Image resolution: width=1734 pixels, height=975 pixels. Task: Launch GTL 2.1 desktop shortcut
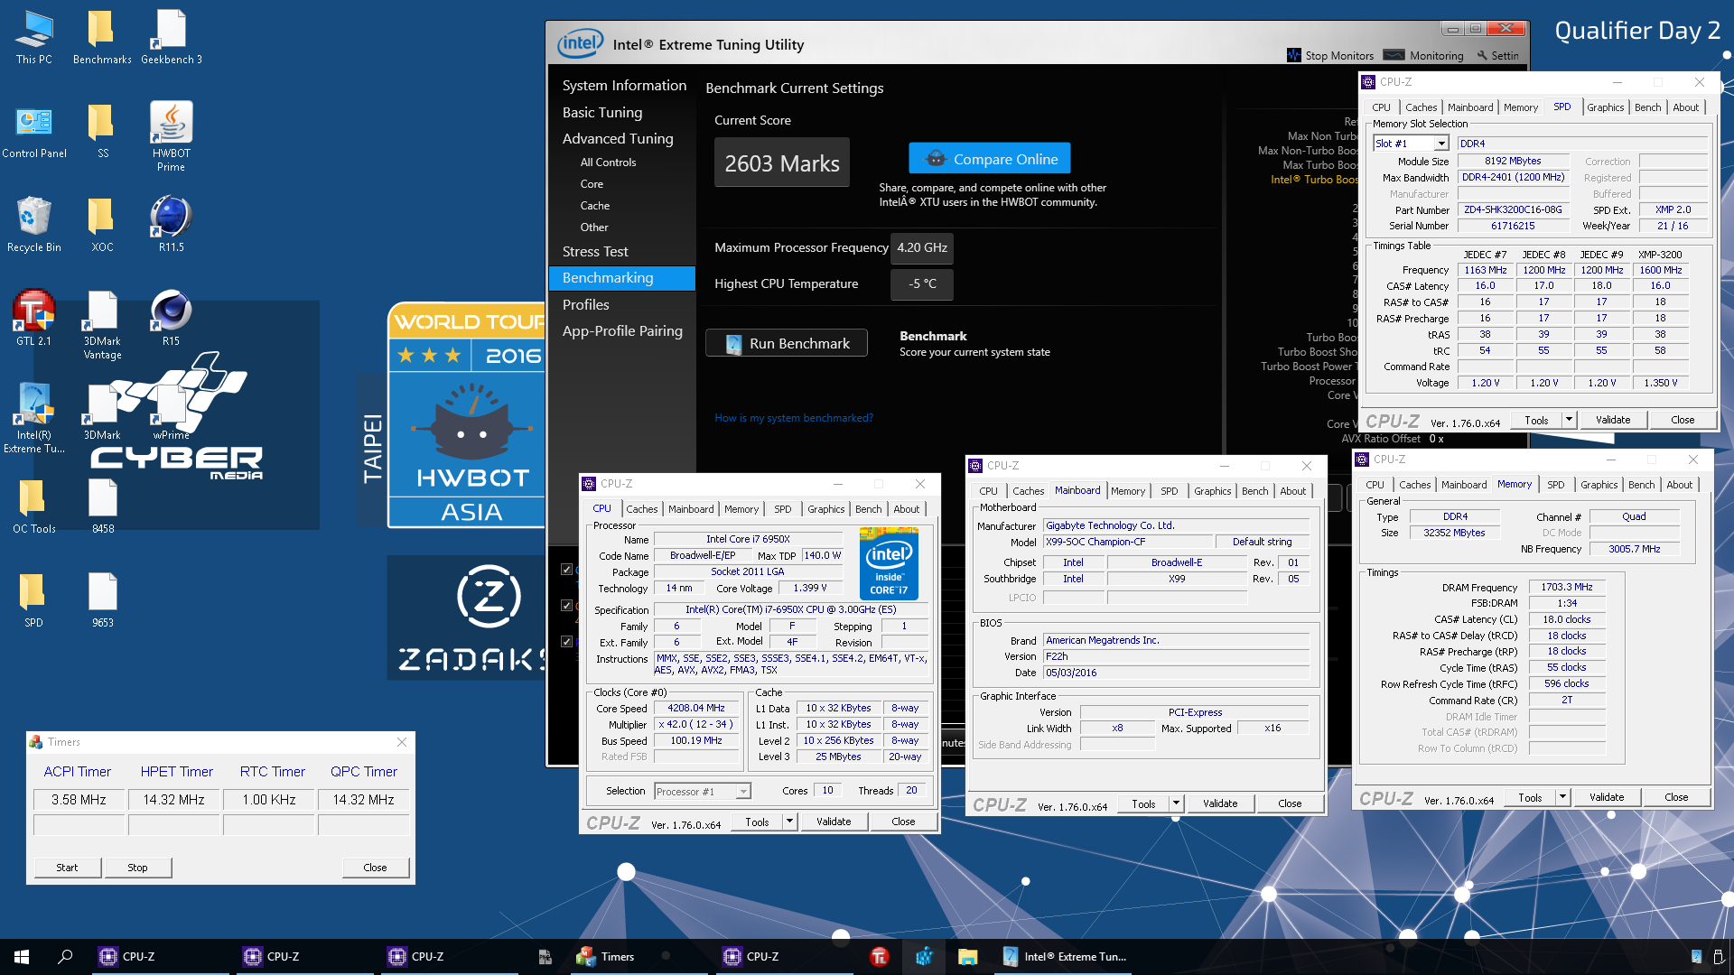pos(33,319)
